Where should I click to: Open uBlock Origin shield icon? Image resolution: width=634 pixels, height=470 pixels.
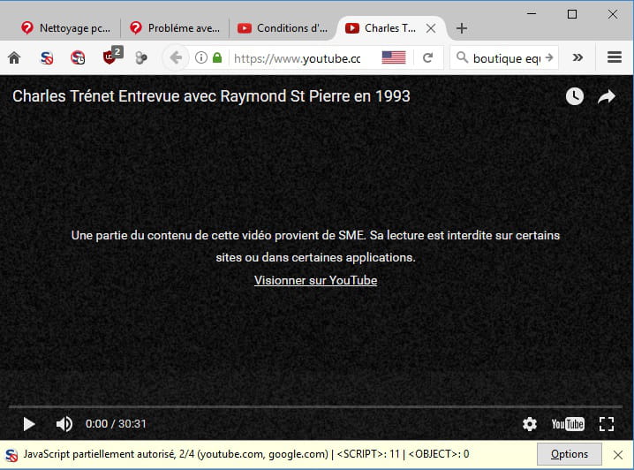pos(111,56)
